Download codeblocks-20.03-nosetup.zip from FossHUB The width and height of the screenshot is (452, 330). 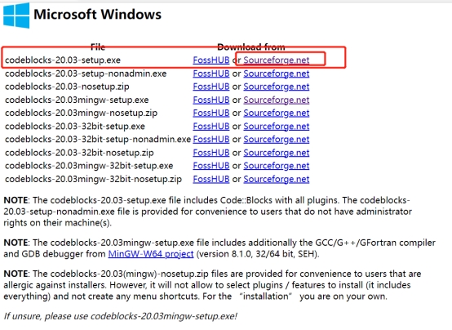pos(211,87)
